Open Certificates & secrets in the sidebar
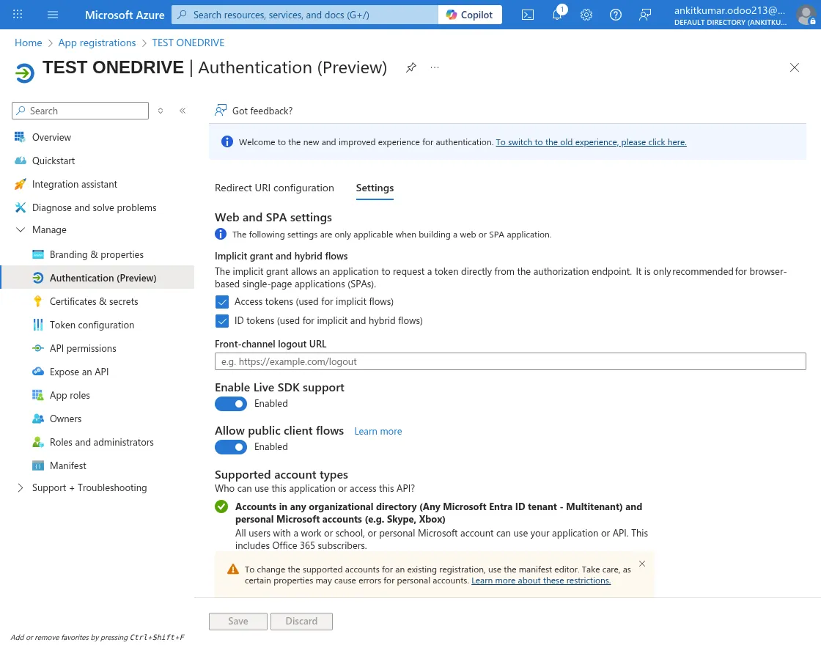821x645 pixels. (x=94, y=301)
